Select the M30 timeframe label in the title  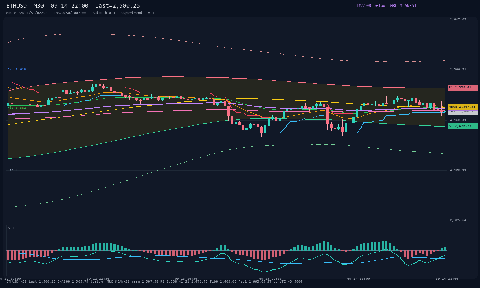tap(39, 6)
